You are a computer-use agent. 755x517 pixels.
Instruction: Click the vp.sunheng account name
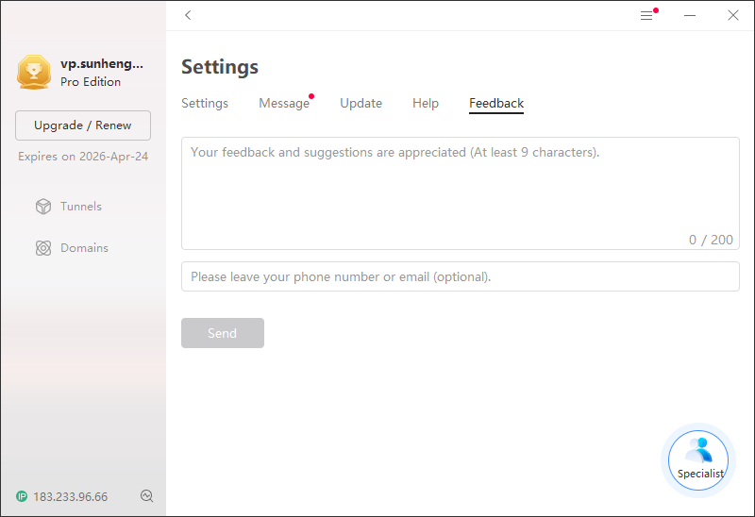[x=102, y=64]
